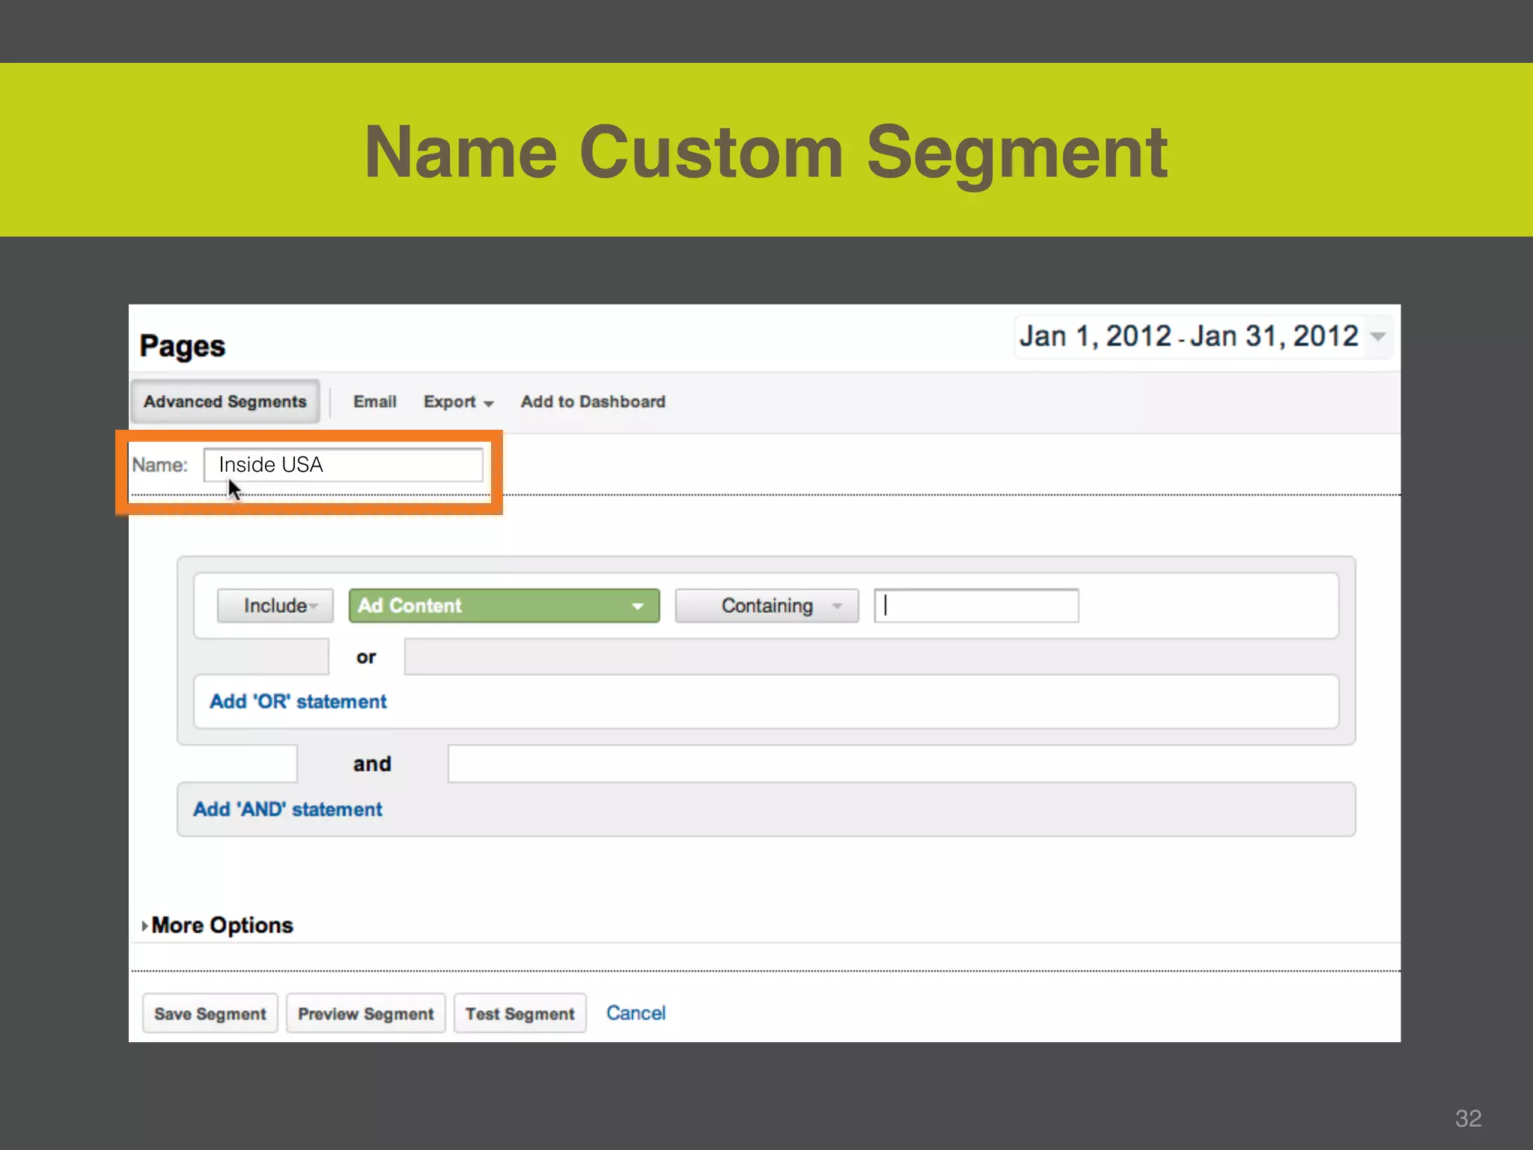Open the date range picker

pyautogui.click(x=1204, y=337)
